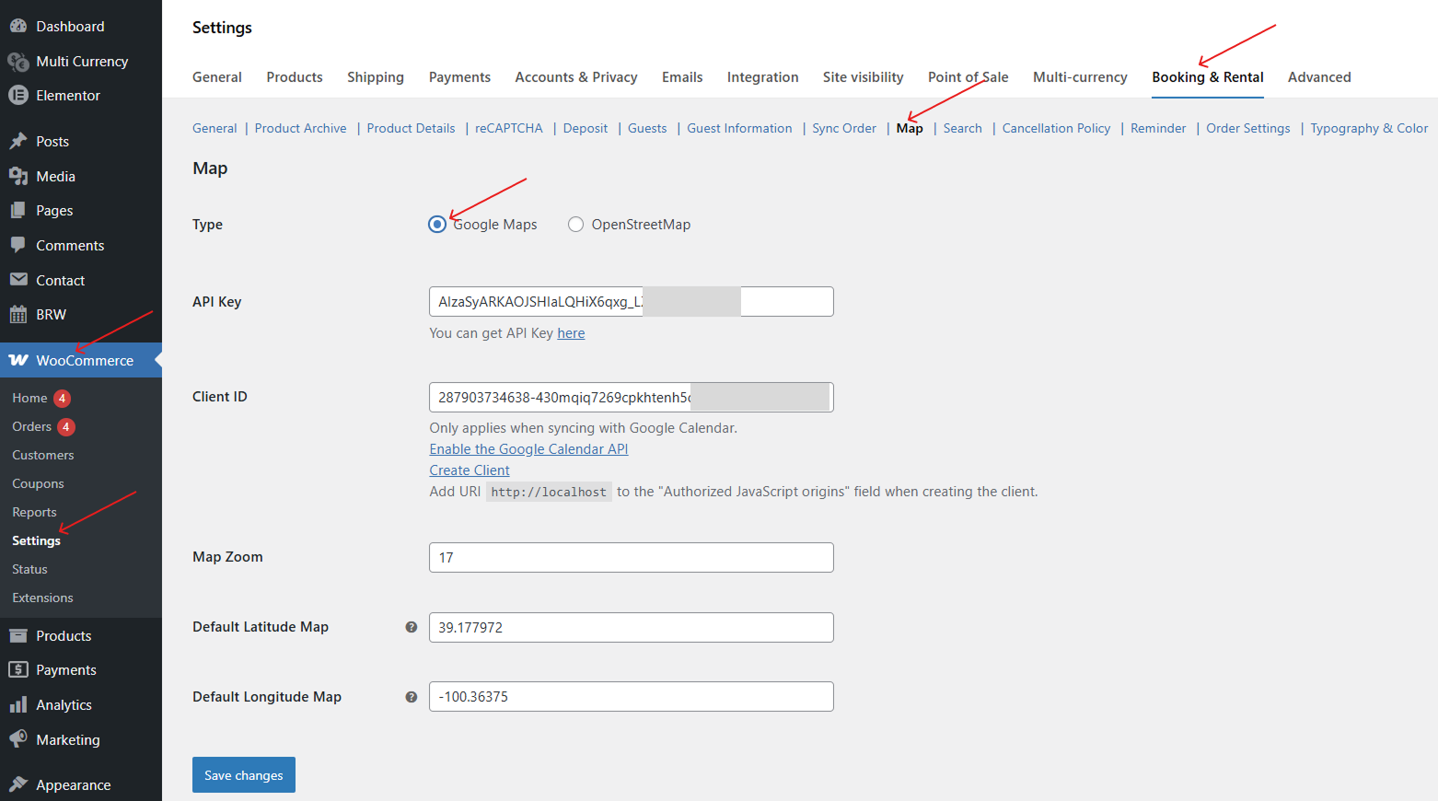Screen dimensions: 1438x801
Task: Open Orders in WooCommerce submenu
Action: coord(32,427)
